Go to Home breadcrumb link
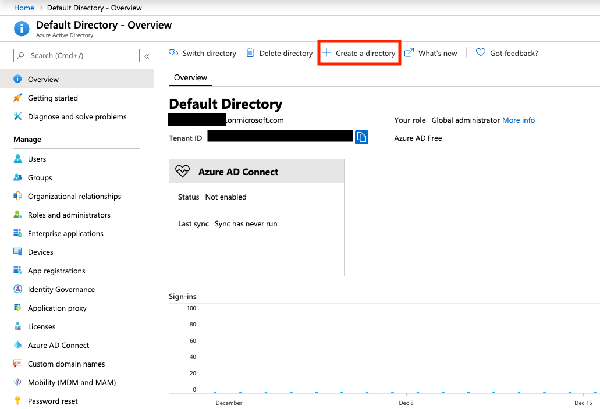Viewport: 600px width, 409px height. (24, 8)
